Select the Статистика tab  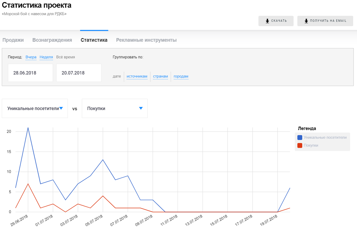(x=94, y=40)
